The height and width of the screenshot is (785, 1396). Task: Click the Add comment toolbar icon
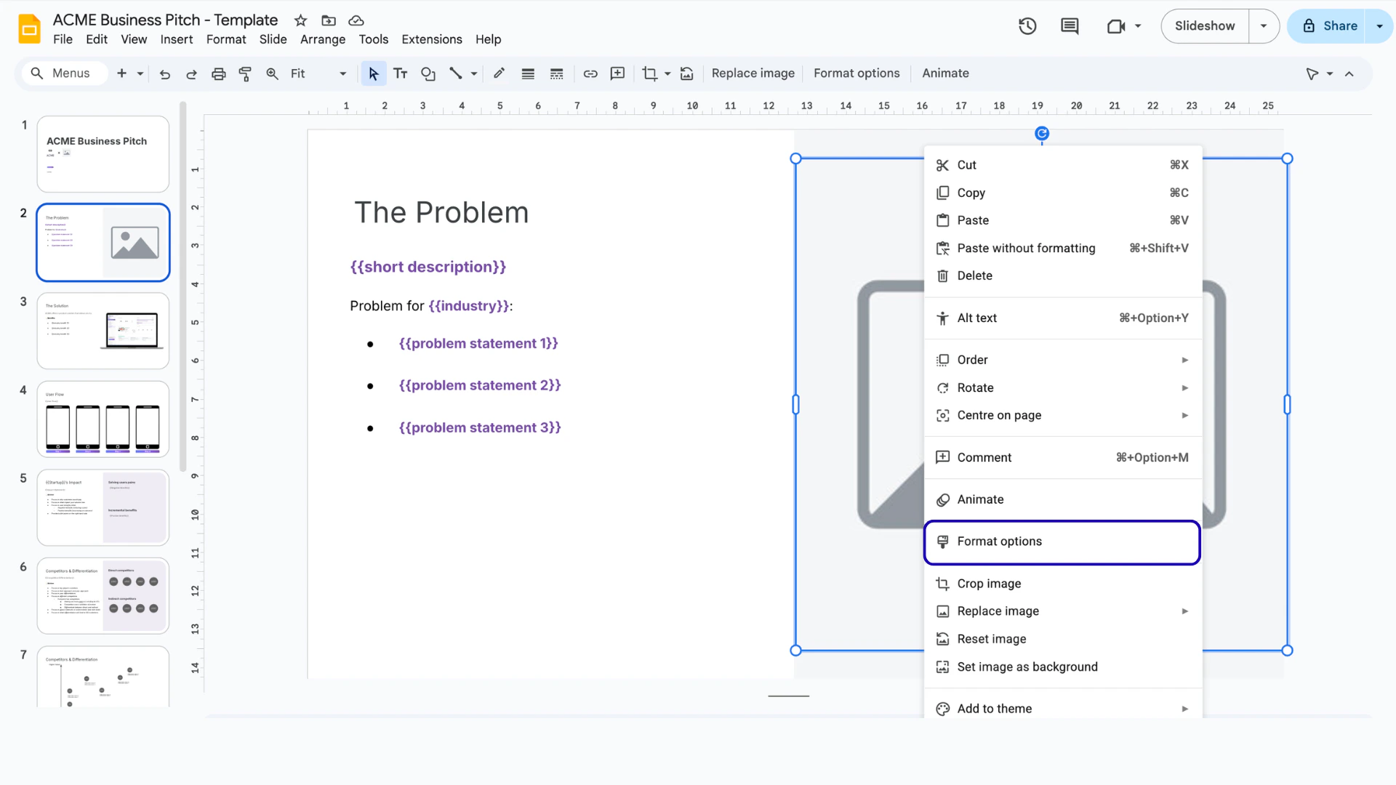(617, 73)
